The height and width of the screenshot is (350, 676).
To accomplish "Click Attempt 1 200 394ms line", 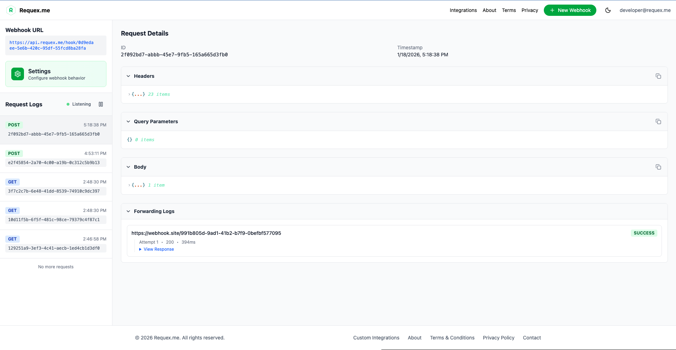I will (x=167, y=242).
